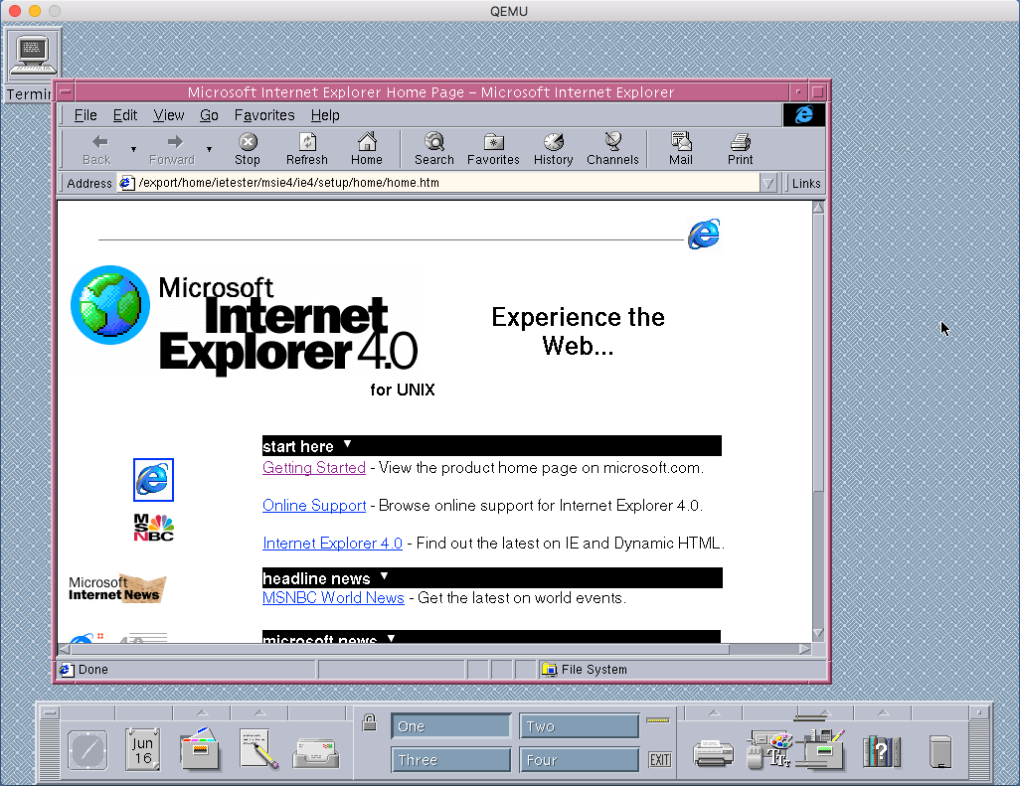Open the Favorites menu
This screenshot has height=786, width=1020.
click(x=264, y=115)
